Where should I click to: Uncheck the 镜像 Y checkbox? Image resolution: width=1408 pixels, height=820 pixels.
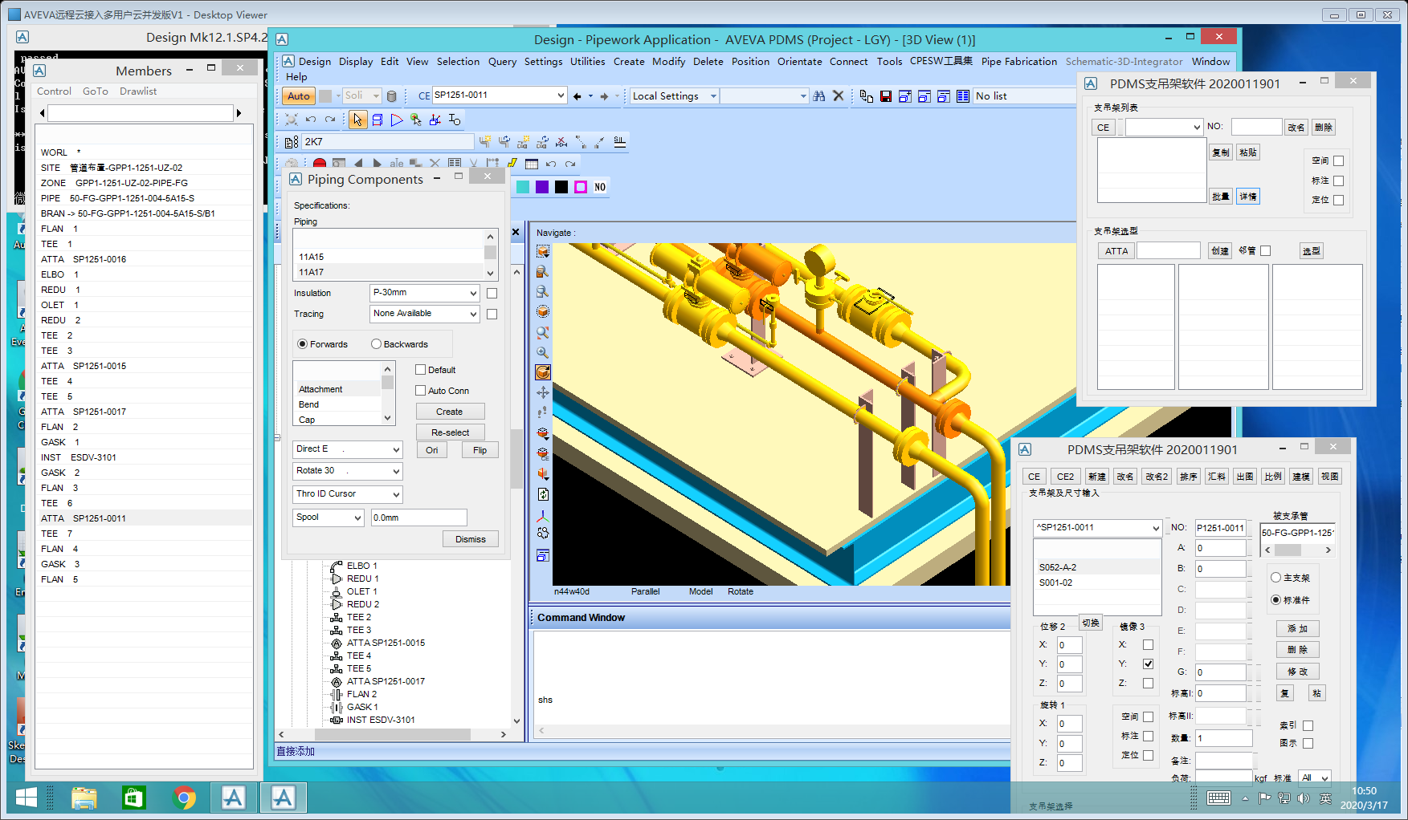pyautogui.click(x=1148, y=664)
